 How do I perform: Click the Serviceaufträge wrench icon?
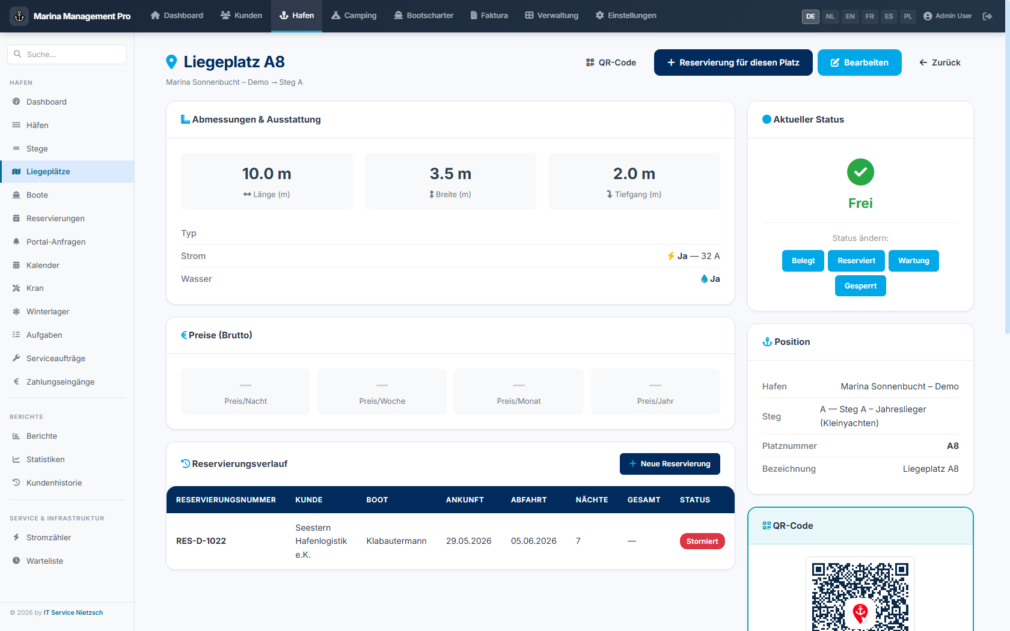pyautogui.click(x=16, y=358)
